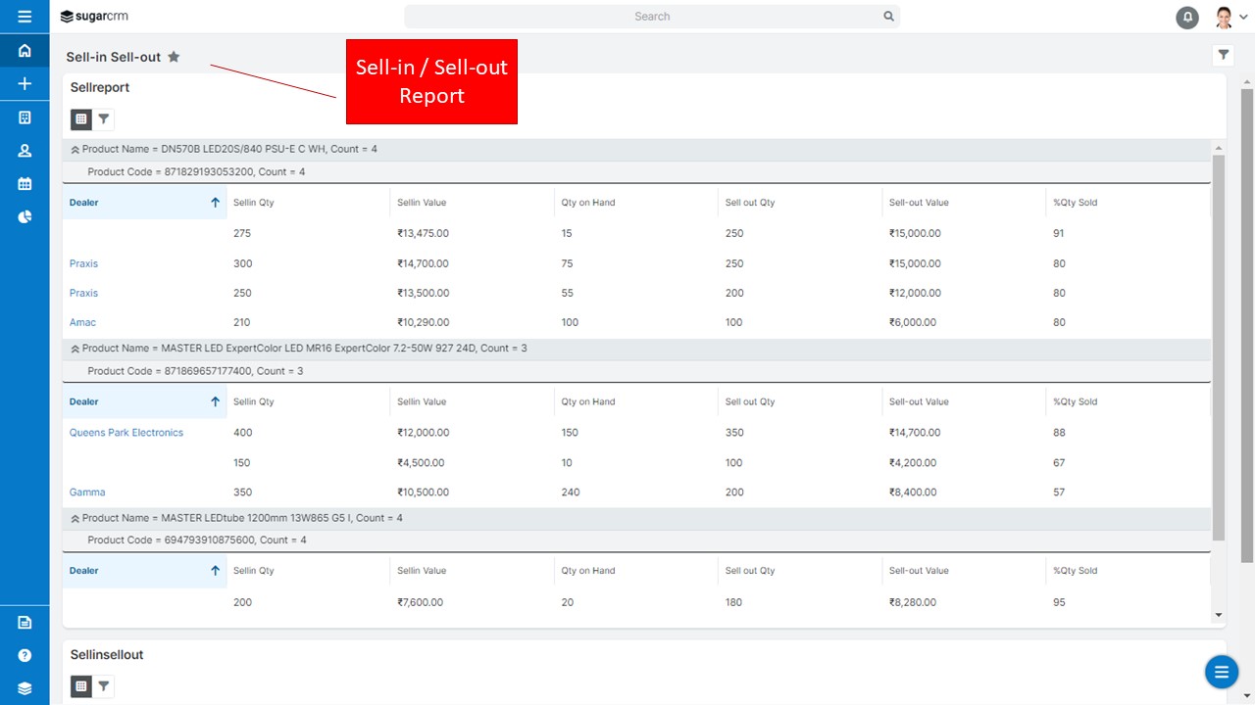Click Product Code 871869657177400 group row
The image size is (1255, 705).
(x=636, y=371)
